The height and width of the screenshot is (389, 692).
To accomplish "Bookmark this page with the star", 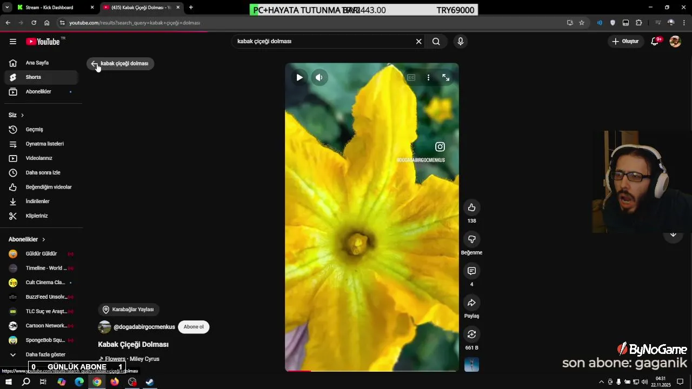I will (582, 23).
